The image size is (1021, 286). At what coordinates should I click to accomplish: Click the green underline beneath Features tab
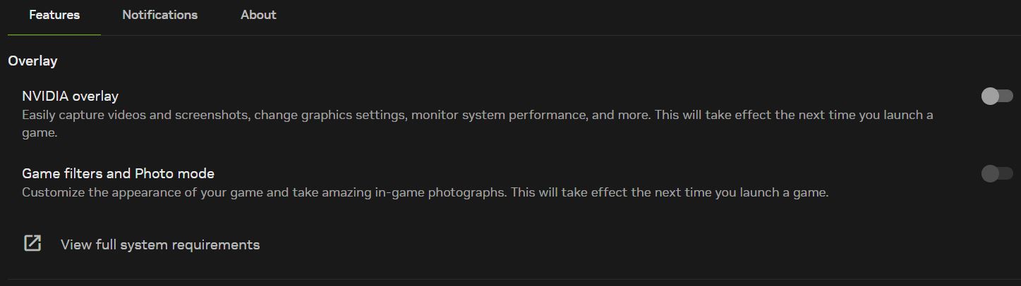click(x=54, y=35)
